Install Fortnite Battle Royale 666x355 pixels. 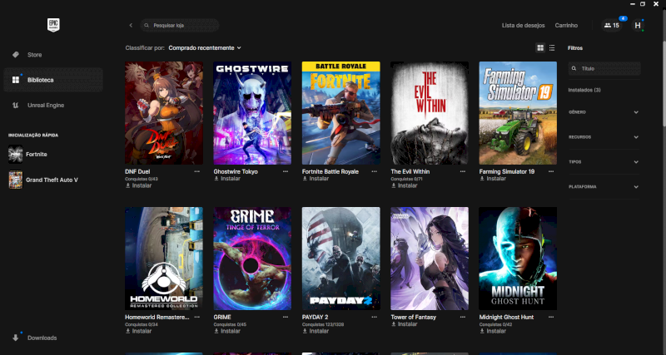(316, 179)
